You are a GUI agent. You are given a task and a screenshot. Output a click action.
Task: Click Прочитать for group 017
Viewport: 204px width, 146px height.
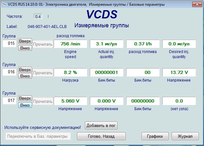pos(43,102)
